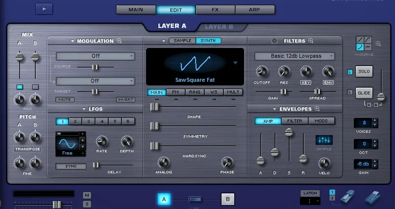This screenshot has width=395, height=209.
Task: Toggle the Link button between A and B
Action: pos(196,199)
